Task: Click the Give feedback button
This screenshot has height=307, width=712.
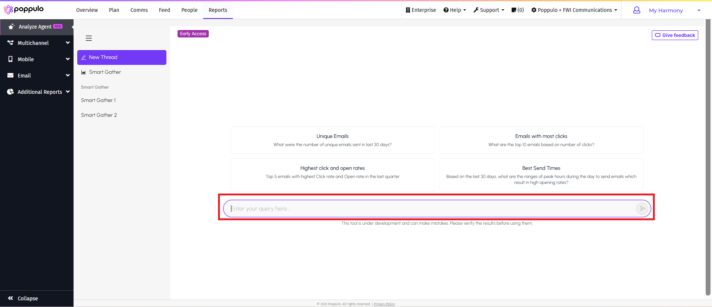Action: (675, 35)
